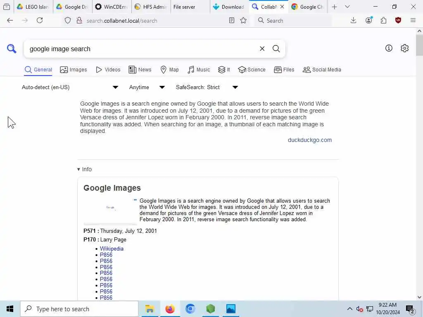Open a new browser tab
The width and height of the screenshot is (423, 317).
[x=334, y=7]
